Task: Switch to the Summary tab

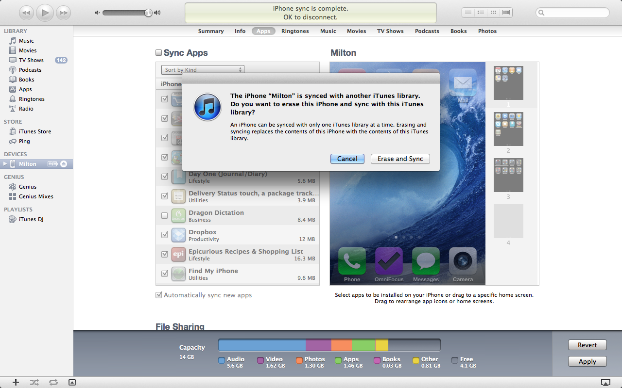Action: [211, 31]
